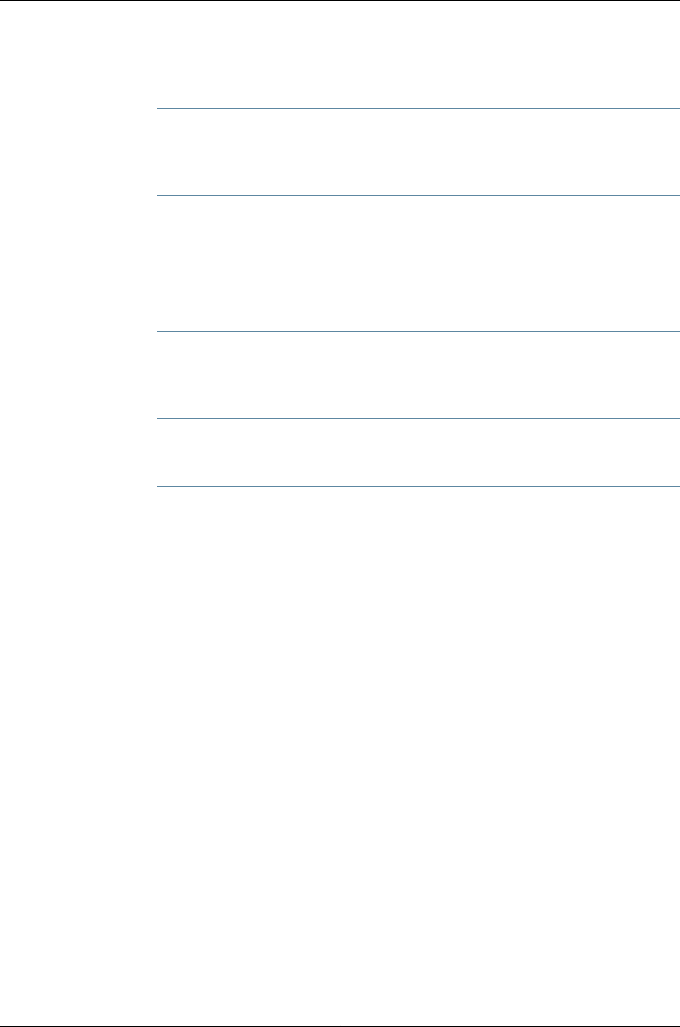Screen dimensions: 680x1027
Task: Click right end of the last divider line
Action: 676,486
